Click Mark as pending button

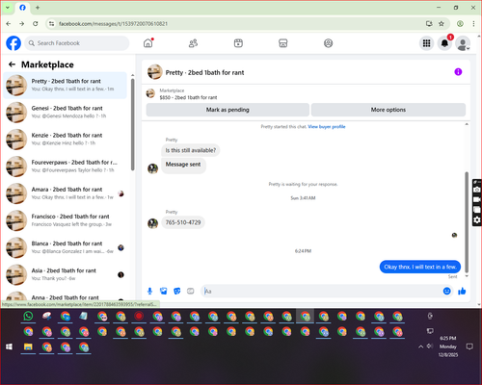pos(228,110)
